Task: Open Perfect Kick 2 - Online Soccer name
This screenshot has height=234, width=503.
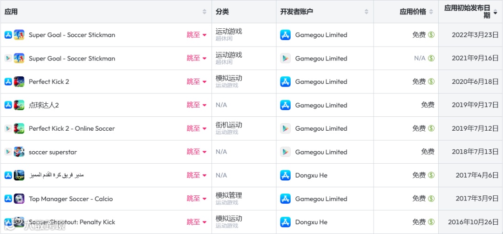Action: (72, 128)
